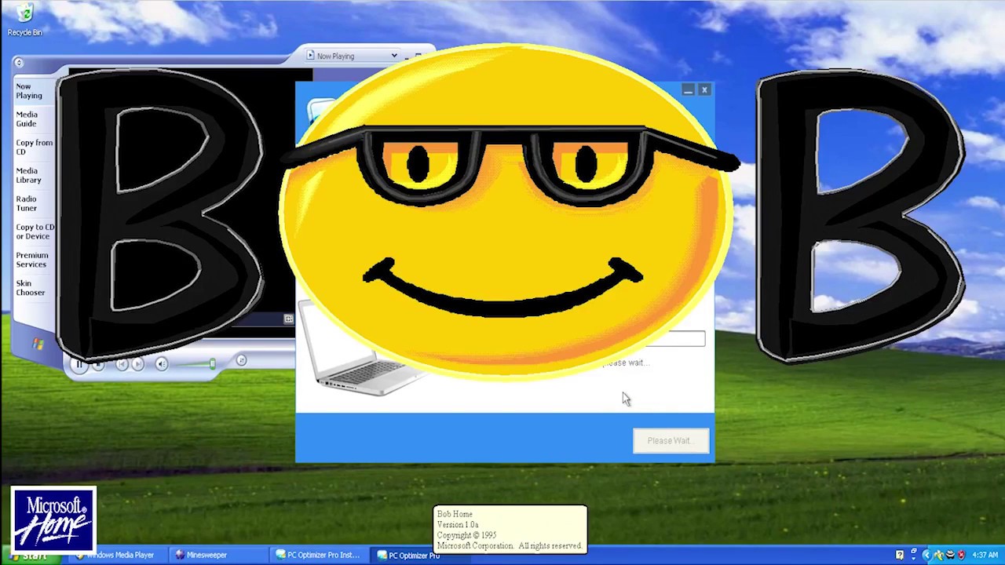The height and width of the screenshot is (565, 1005).
Task: Click the 4:37 AM taskbar clock
Action: click(x=985, y=556)
